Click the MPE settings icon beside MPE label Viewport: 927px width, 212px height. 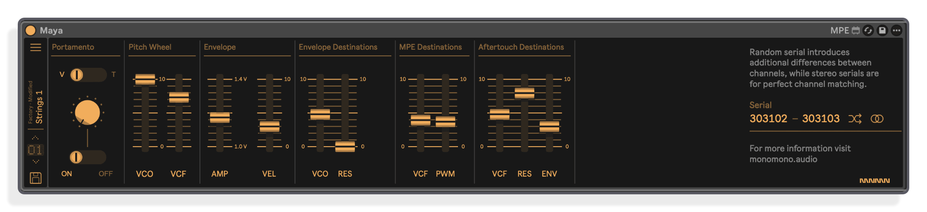[x=856, y=31]
